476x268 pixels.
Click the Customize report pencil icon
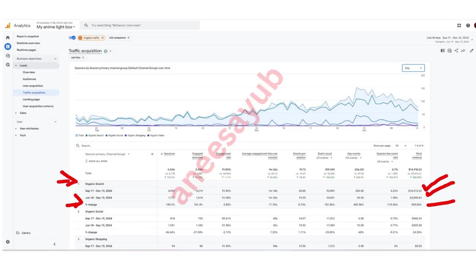tap(471, 50)
